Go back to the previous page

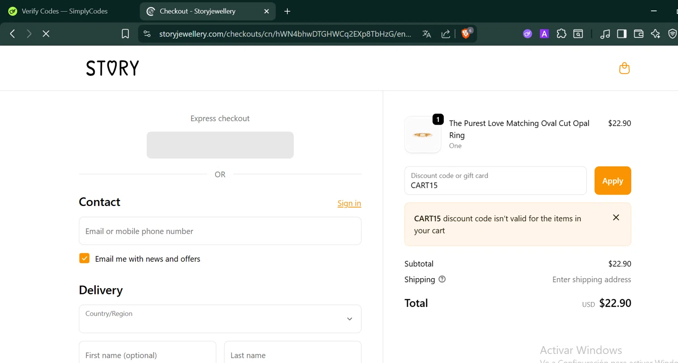tap(13, 34)
